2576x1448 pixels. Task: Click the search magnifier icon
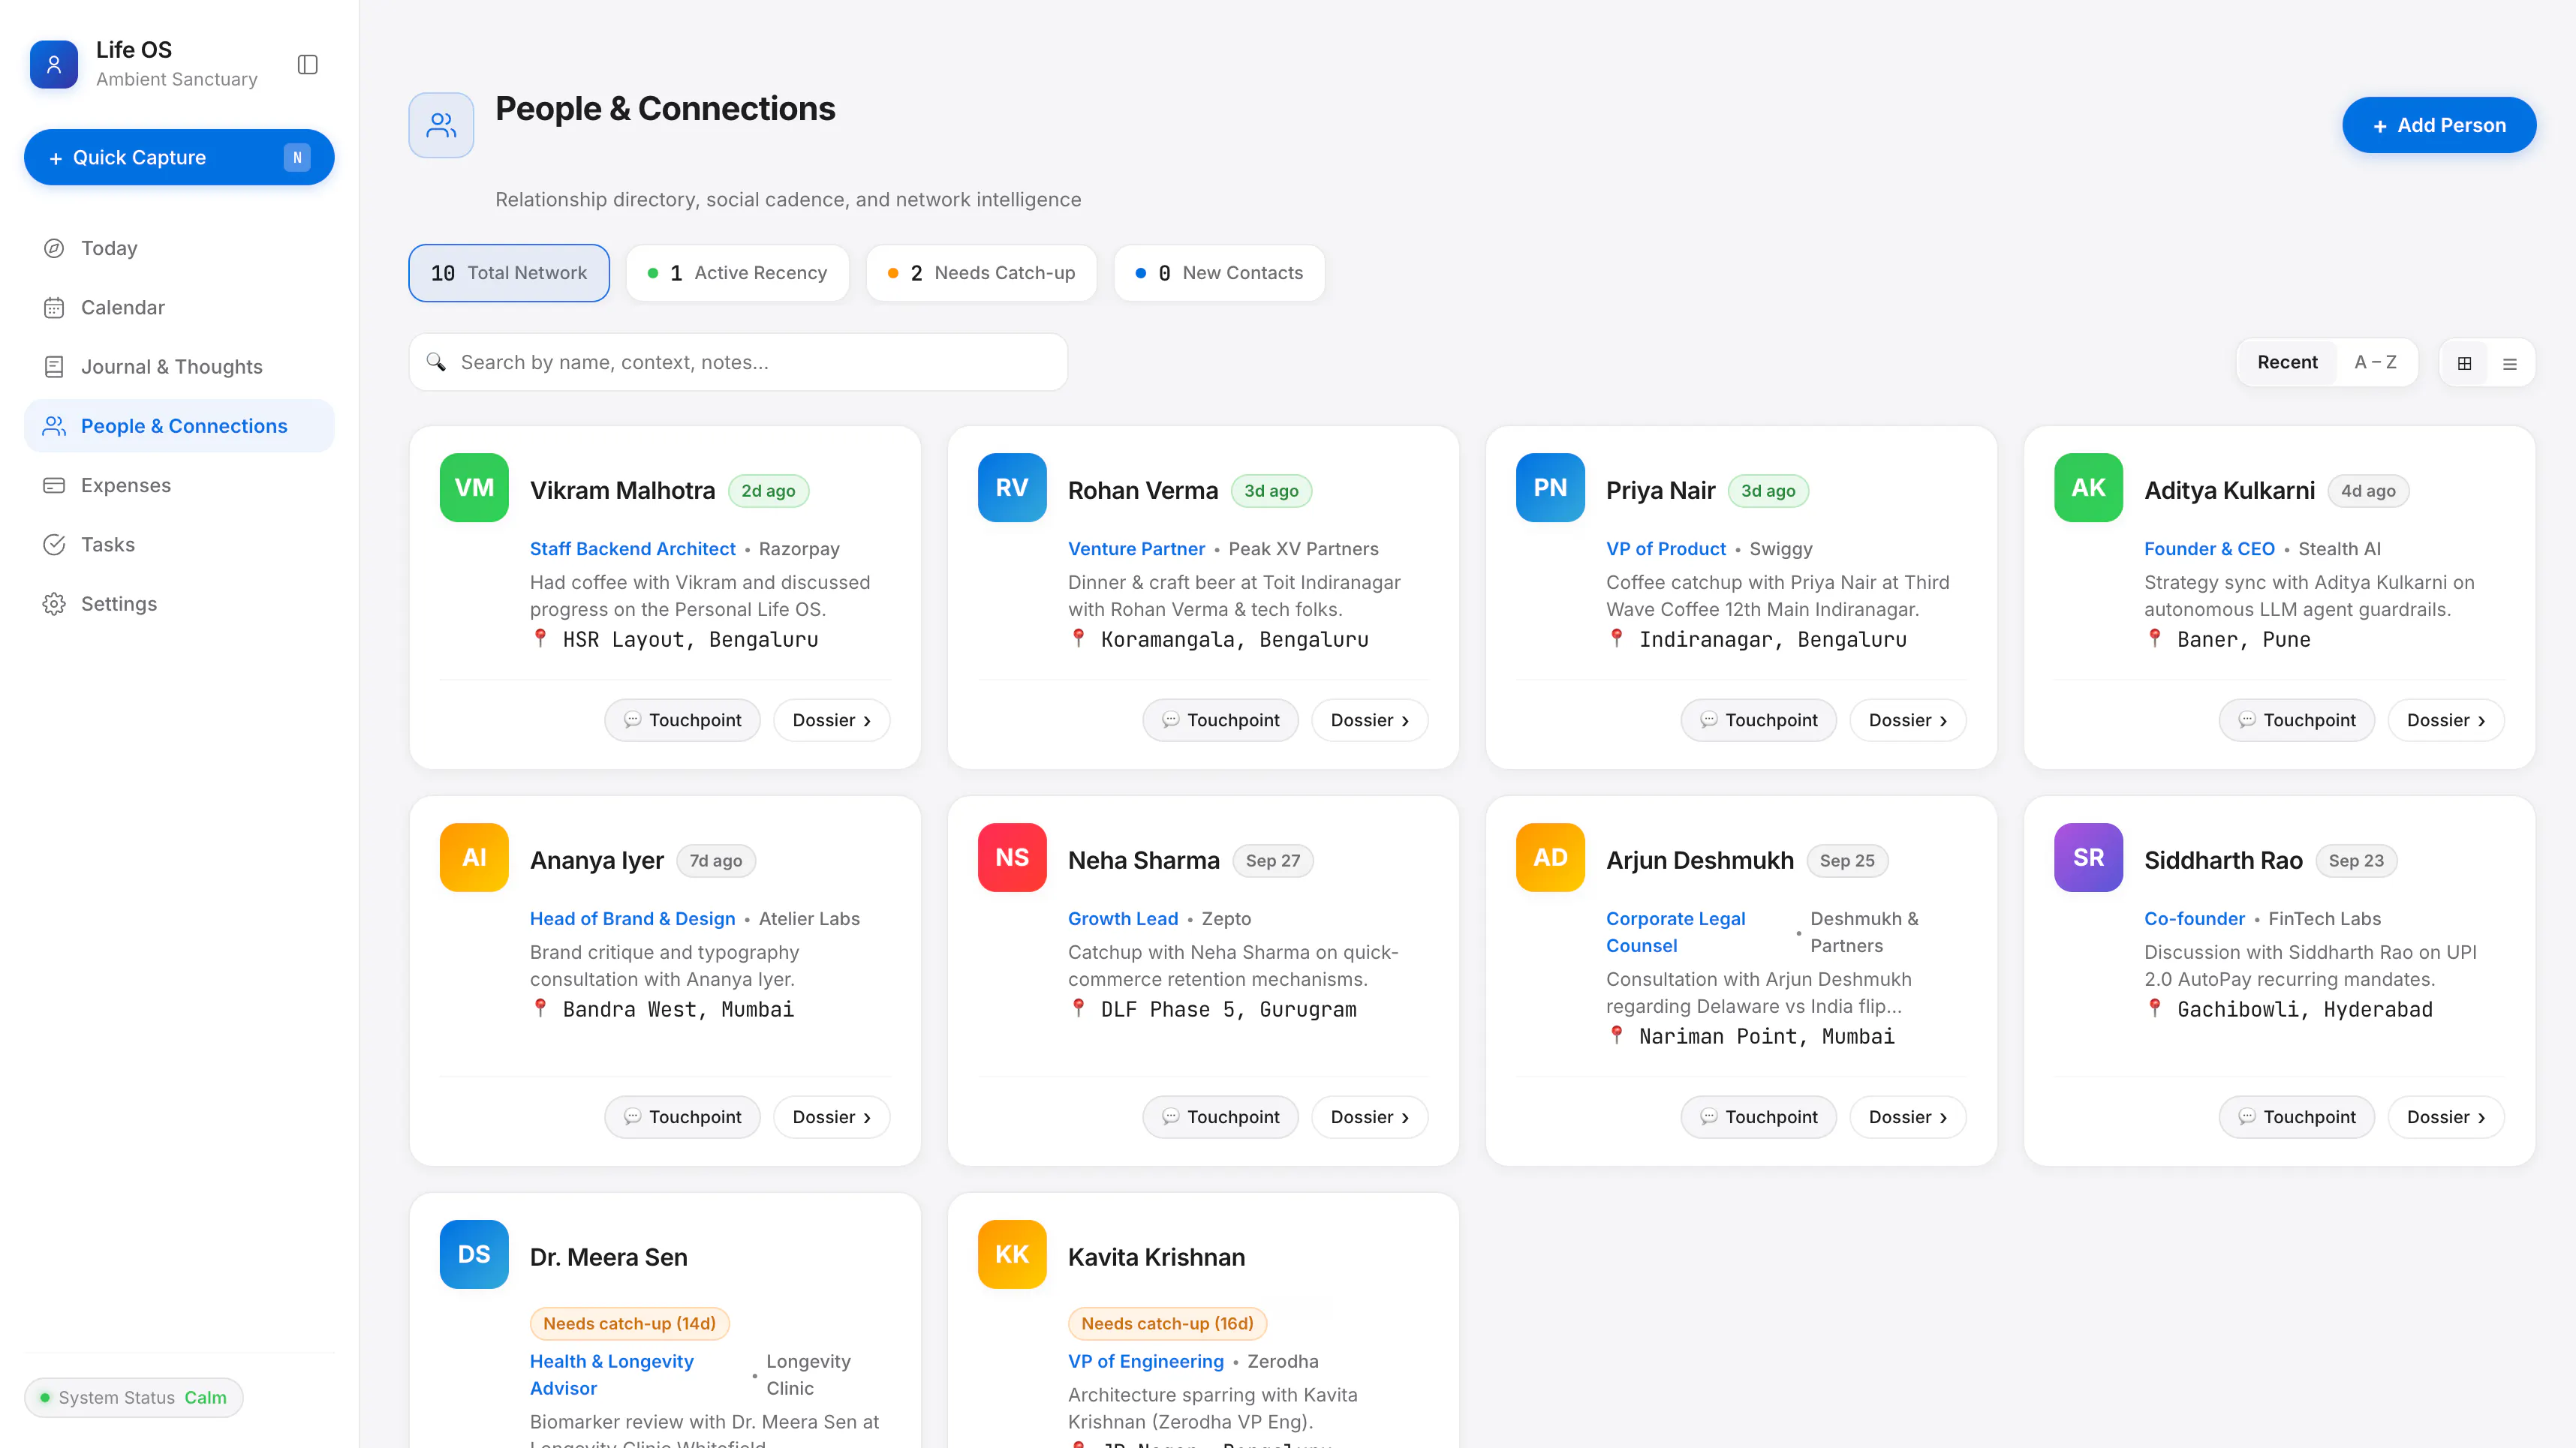tap(436, 362)
